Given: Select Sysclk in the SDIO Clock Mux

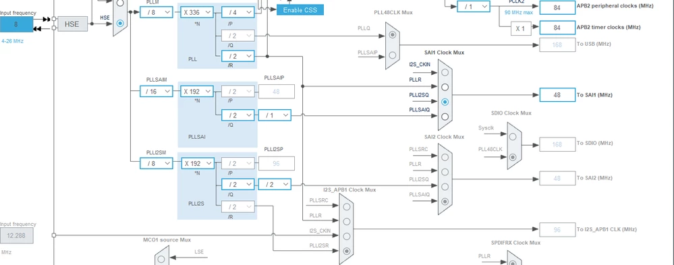Looking at the screenshot, I should (x=512, y=137).
